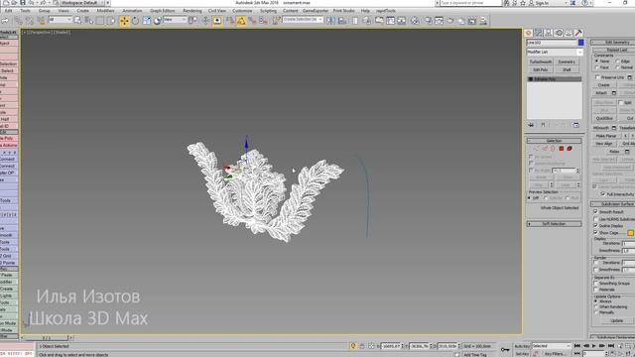The width and height of the screenshot is (635, 357).
Task: Collapse the Selection rollout
Action: click(x=554, y=141)
